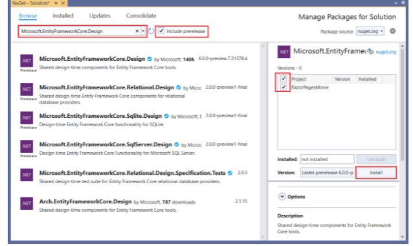413x246 pixels.
Task: Select Relational.Design.Specification.Tests package title
Action: (x=132, y=173)
